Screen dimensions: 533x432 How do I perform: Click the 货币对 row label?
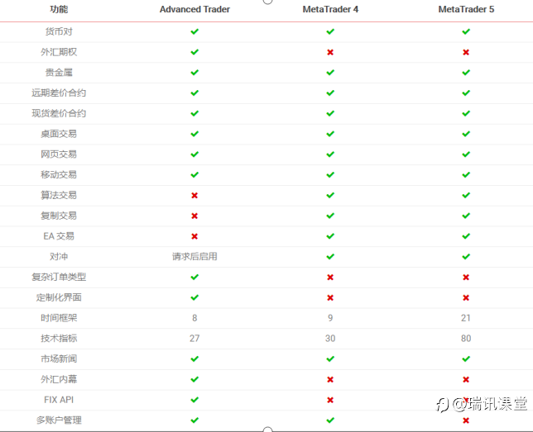click(x=59, y=31)
